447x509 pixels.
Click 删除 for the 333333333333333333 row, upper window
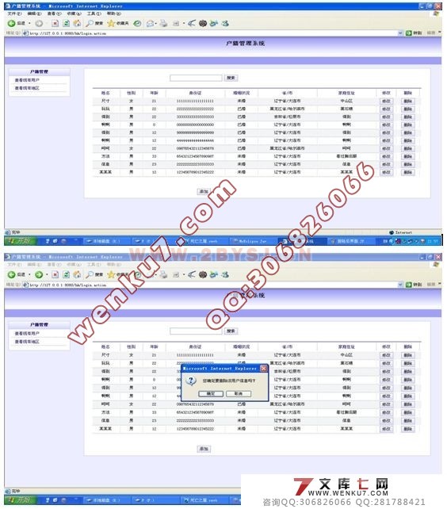click(407, 117)
